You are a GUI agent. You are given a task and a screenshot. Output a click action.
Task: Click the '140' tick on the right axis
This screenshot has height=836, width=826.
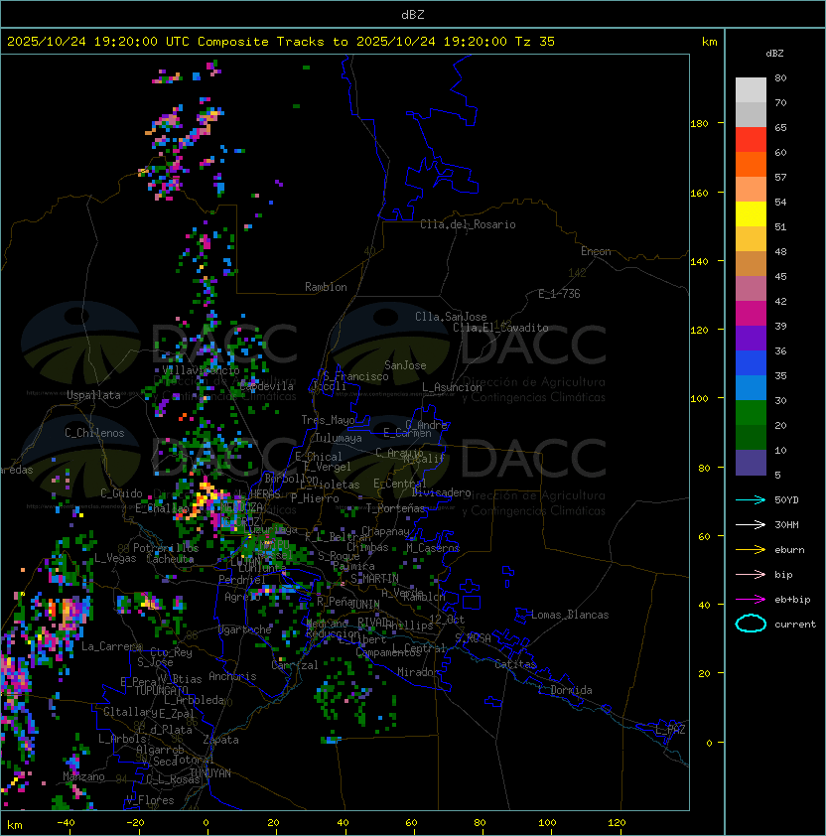click(699, 261)
